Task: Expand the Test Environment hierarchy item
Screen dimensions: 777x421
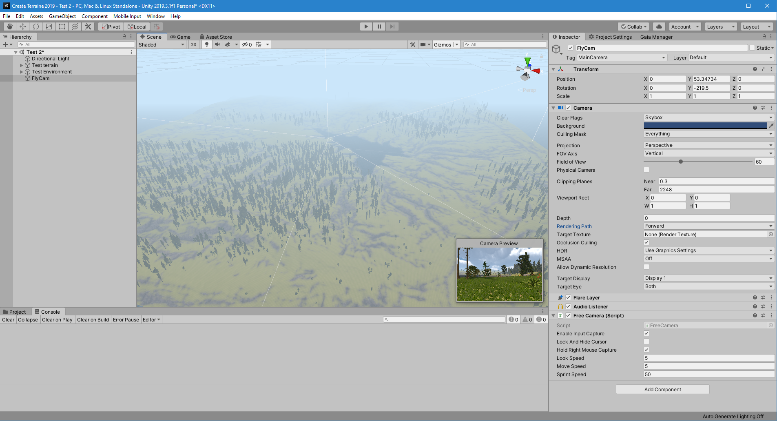Action: (x=22, y=72)
